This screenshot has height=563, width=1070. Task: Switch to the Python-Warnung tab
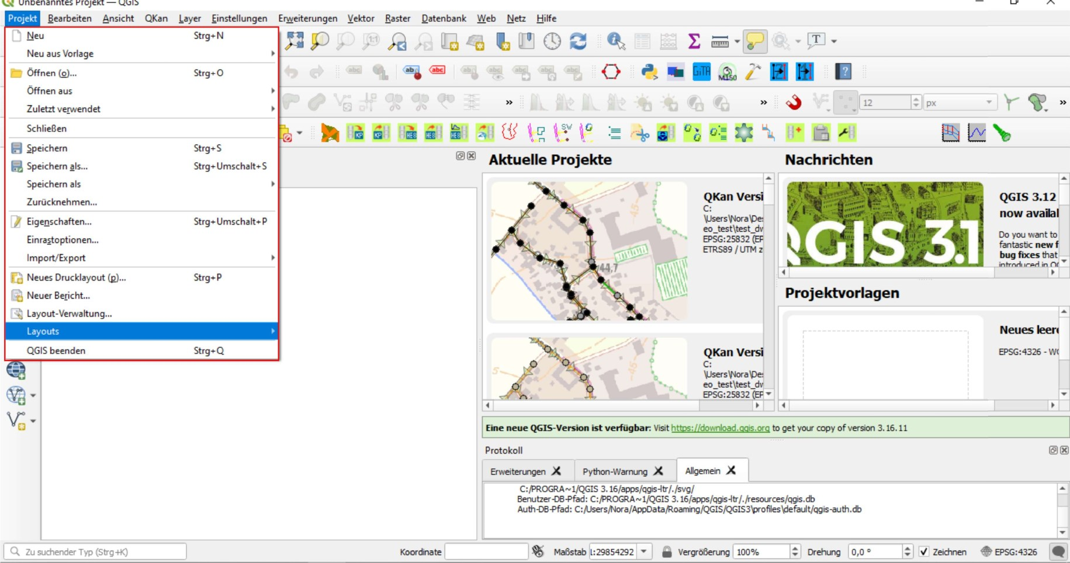615,471
